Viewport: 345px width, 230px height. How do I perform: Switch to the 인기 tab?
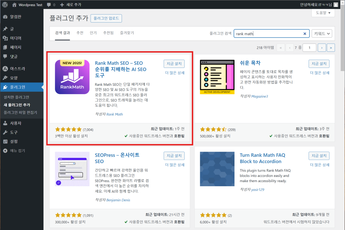pos(93,33)
